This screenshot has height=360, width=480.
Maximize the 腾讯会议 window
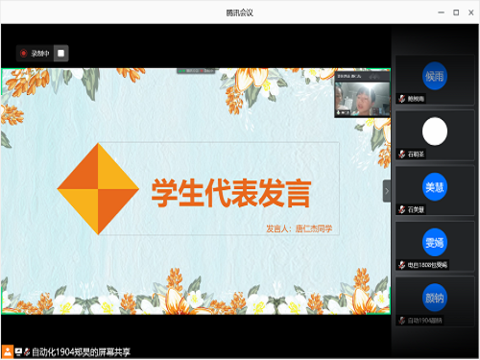(x=456, y=12)
